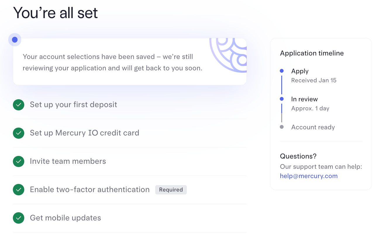Select the Get mobile updates row
The width and height of the screenshot is (383, 240).
65,218
